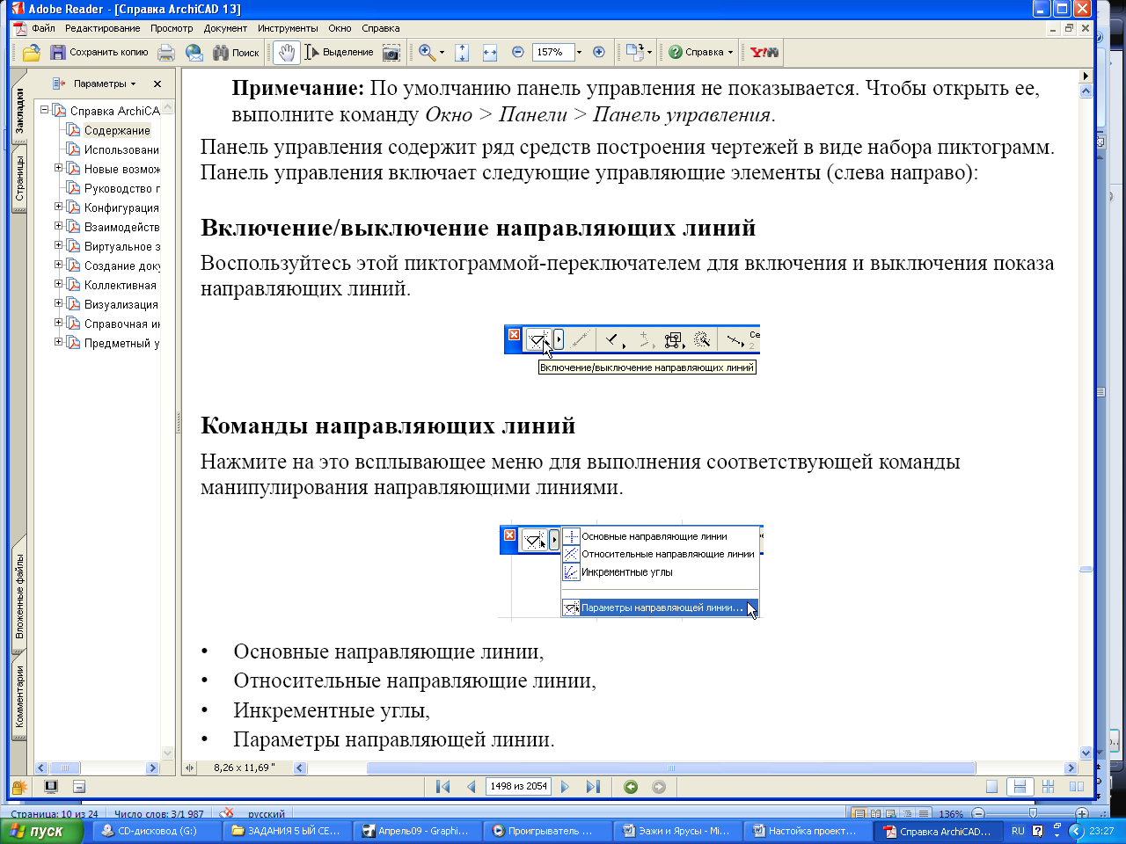Open the Справка menu in menu bar

pyautogui.click(x=381, y=29)
